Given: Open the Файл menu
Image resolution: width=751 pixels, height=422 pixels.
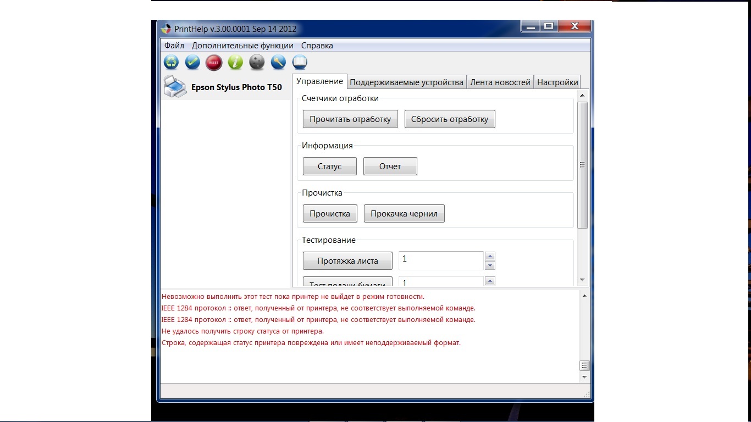Looking at the screenshot, I should point(174,46).
